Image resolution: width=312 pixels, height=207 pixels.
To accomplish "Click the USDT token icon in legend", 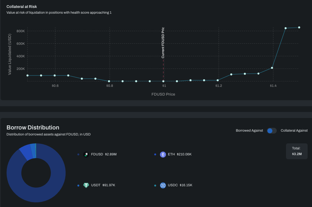I will [x=86, y=185].
